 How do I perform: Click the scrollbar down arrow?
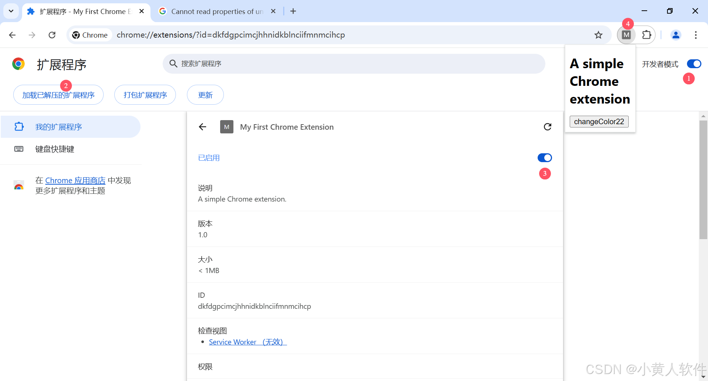click(703, 377)
